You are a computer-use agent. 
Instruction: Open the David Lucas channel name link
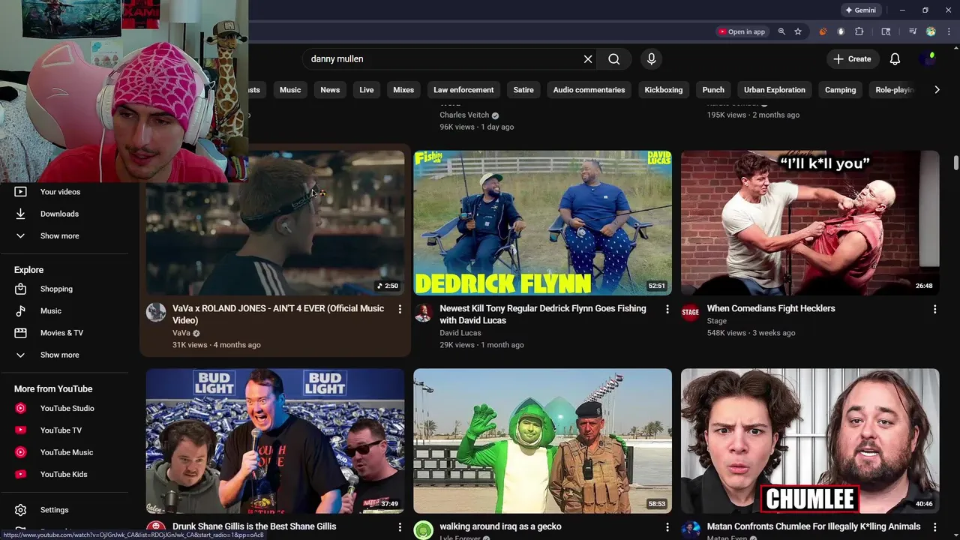tap(460, 333)
